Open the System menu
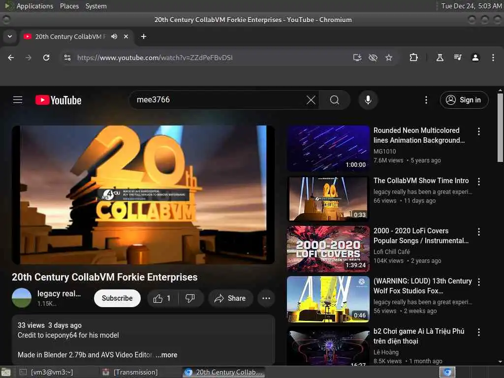The width and height of the screenshot is (504, 378). pos(96,6)
